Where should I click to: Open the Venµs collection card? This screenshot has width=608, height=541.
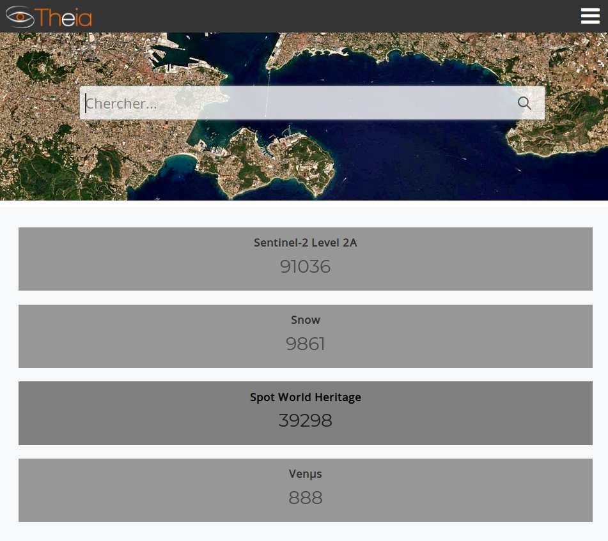306,491
